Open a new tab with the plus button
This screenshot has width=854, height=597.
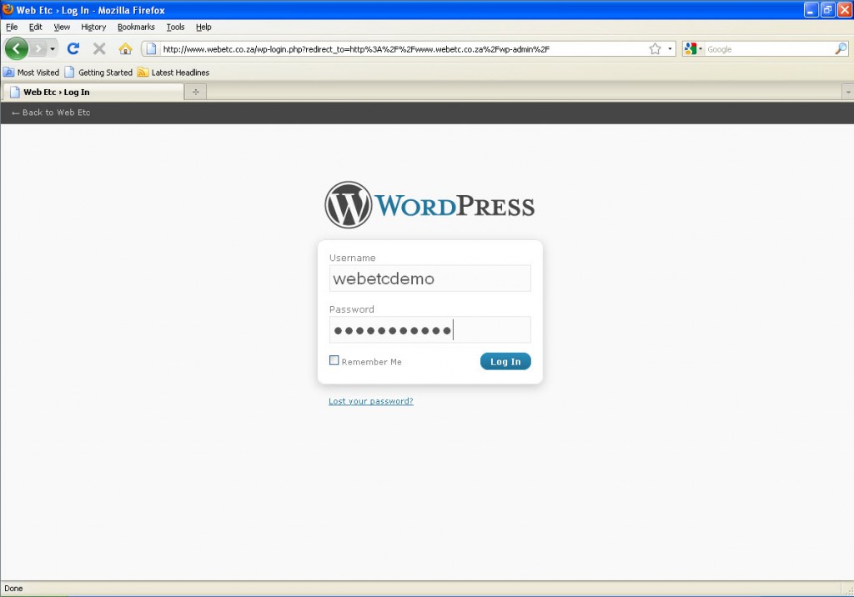tap(195, 92)
